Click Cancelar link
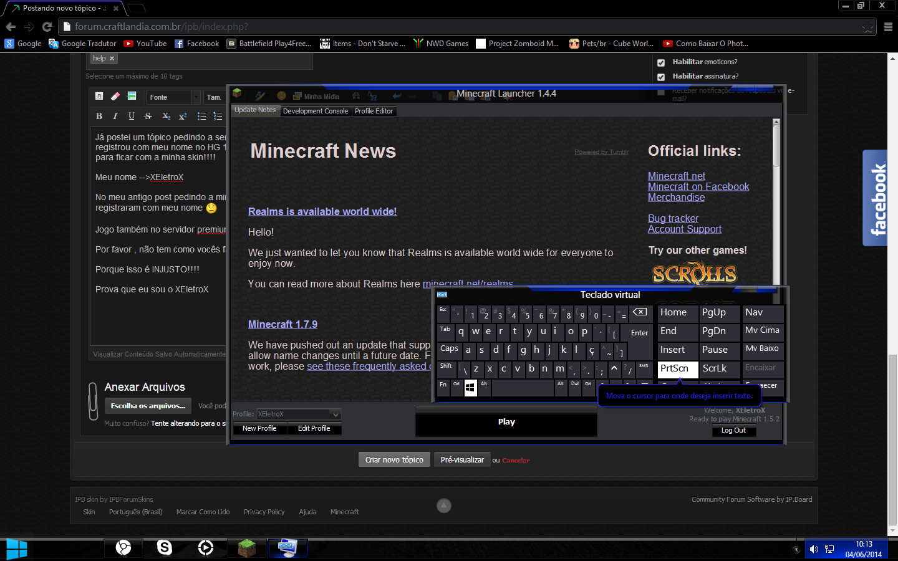 coord(516,461)
